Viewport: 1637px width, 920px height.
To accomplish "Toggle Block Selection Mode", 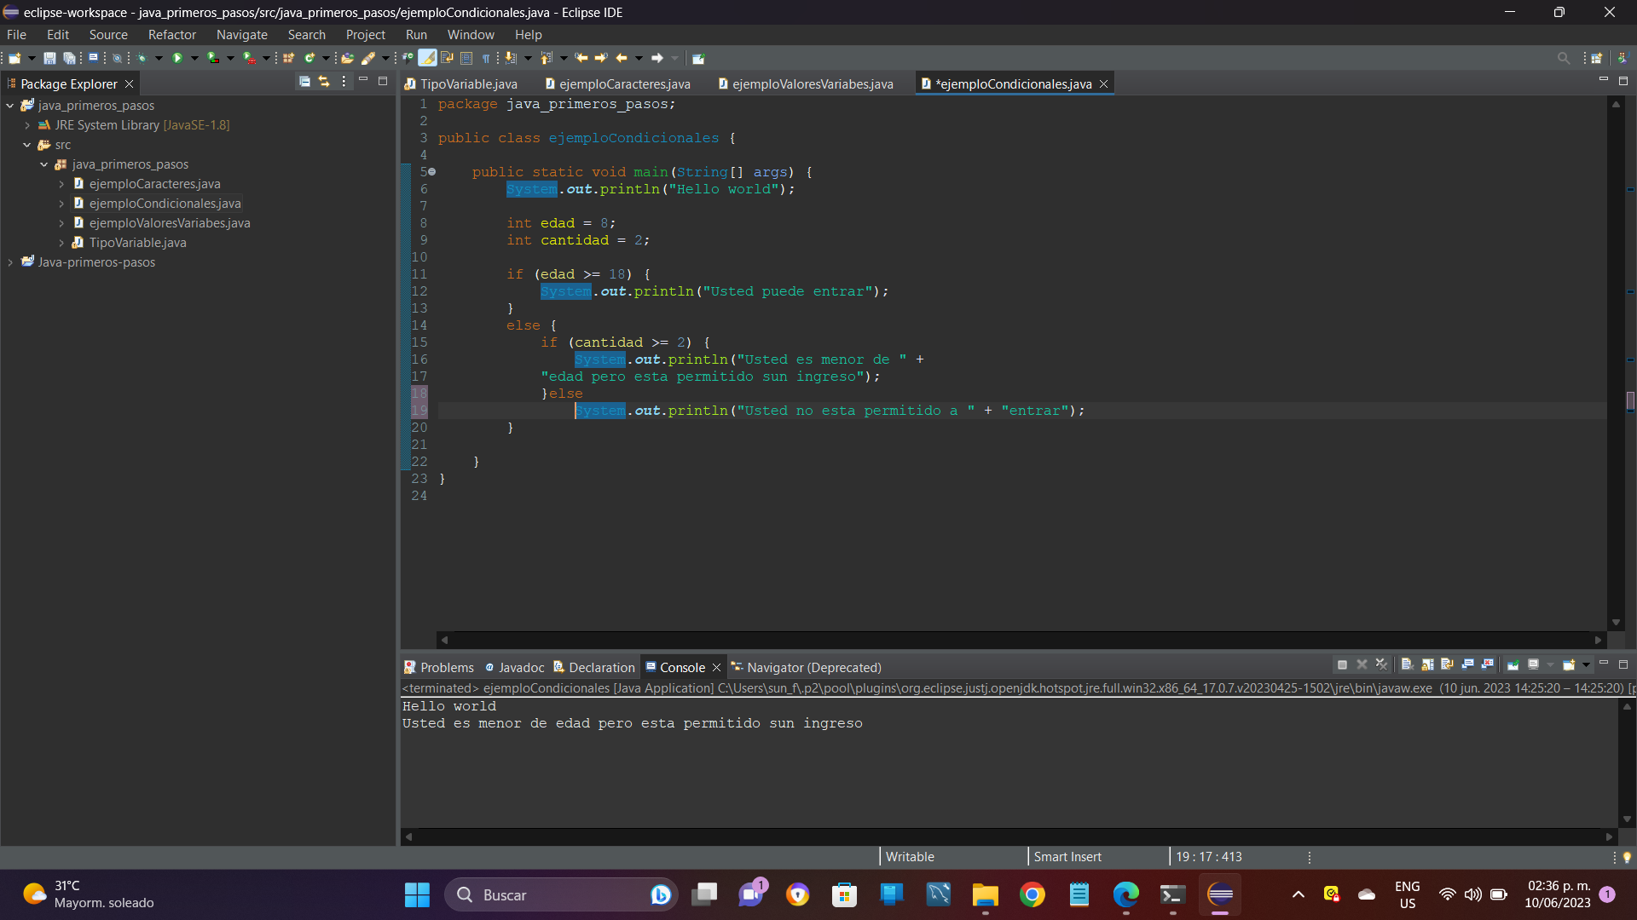I will 466,58.
